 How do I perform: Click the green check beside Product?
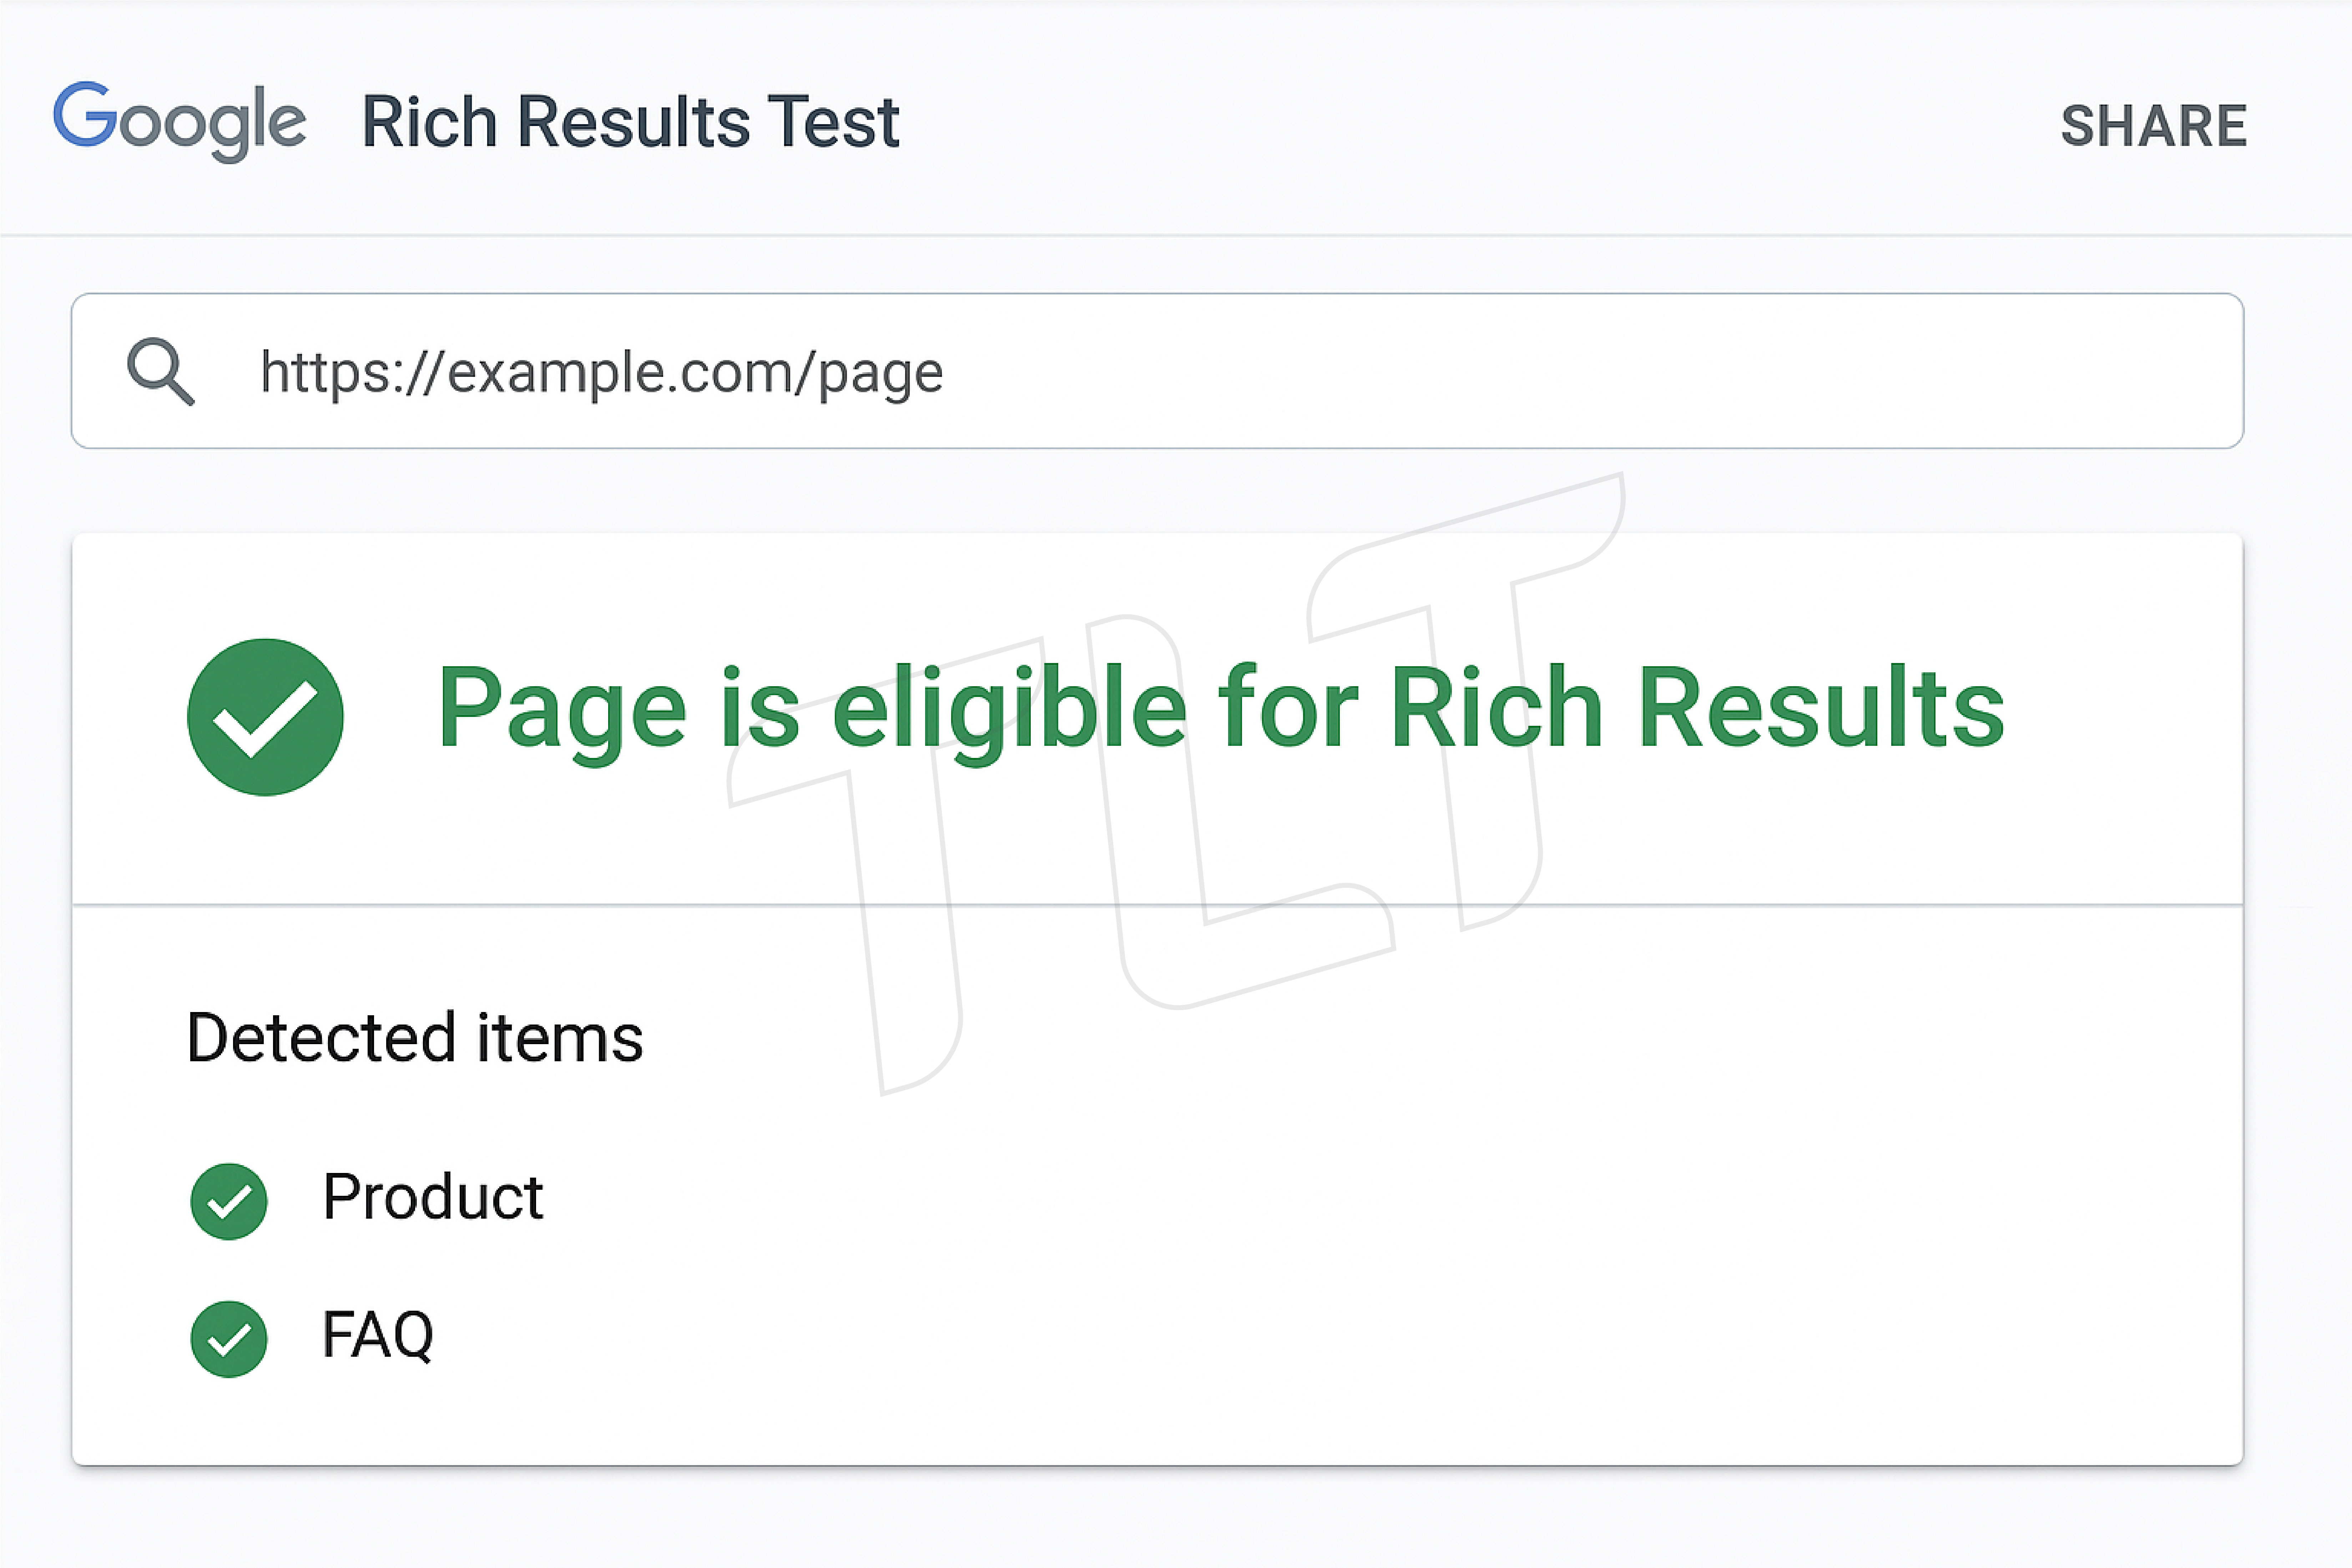pos(229,1201)
